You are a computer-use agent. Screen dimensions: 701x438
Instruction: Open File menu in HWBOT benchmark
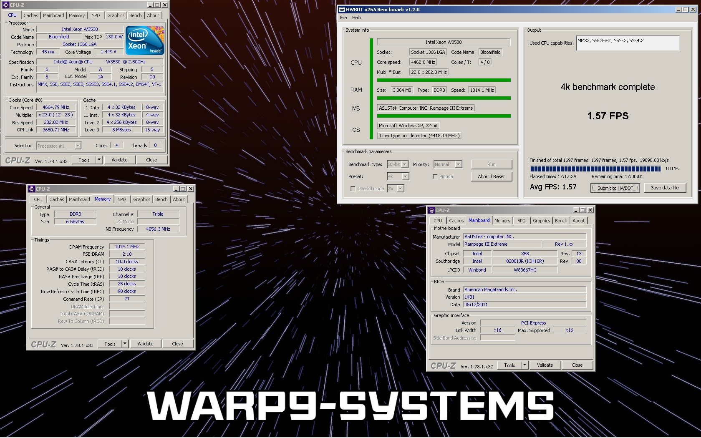[343, 18]
